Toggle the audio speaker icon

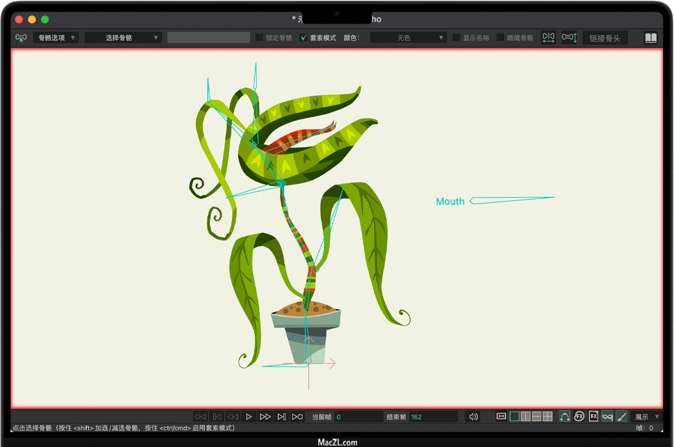474,417
